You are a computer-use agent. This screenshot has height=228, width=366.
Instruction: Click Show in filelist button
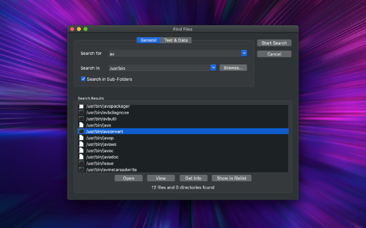pyautogui.click(x=232, y=178)
